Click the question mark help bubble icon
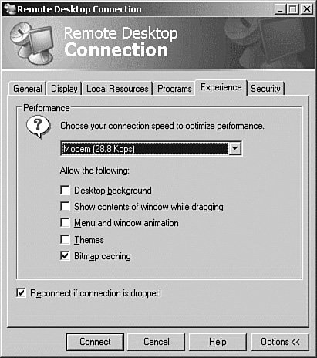The height and width of the screenshot is (358, 317). [38, 127]
